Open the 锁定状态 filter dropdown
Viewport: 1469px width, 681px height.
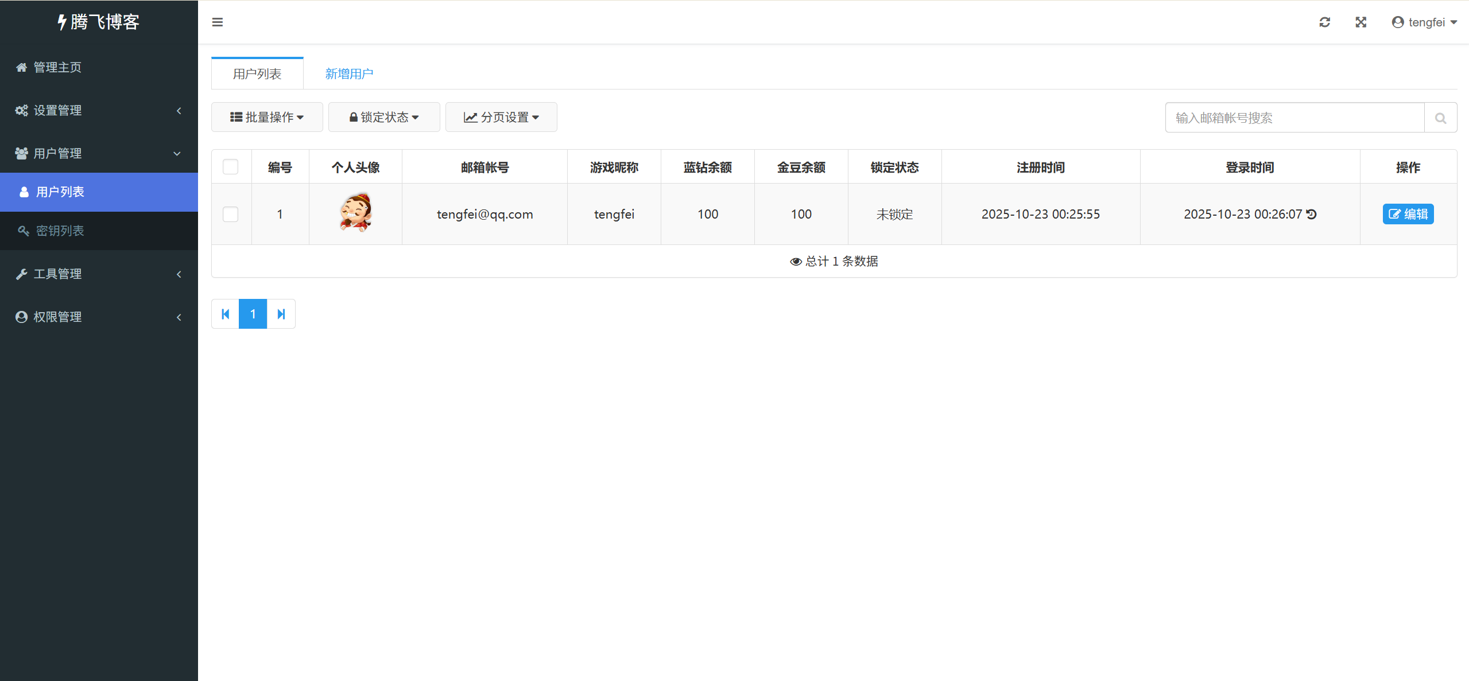(383, 116)
